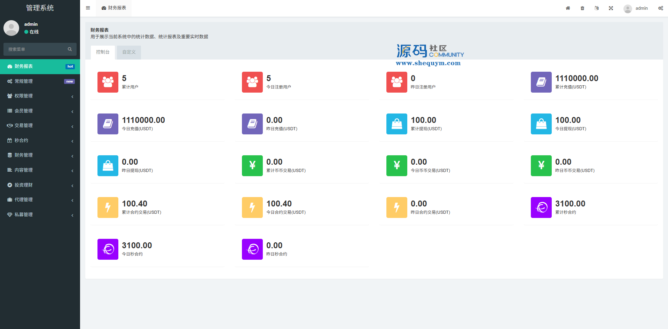Enter fullscreen with the expand arrows icon
The image size is (668, 329).
click(x=611, y=8)
